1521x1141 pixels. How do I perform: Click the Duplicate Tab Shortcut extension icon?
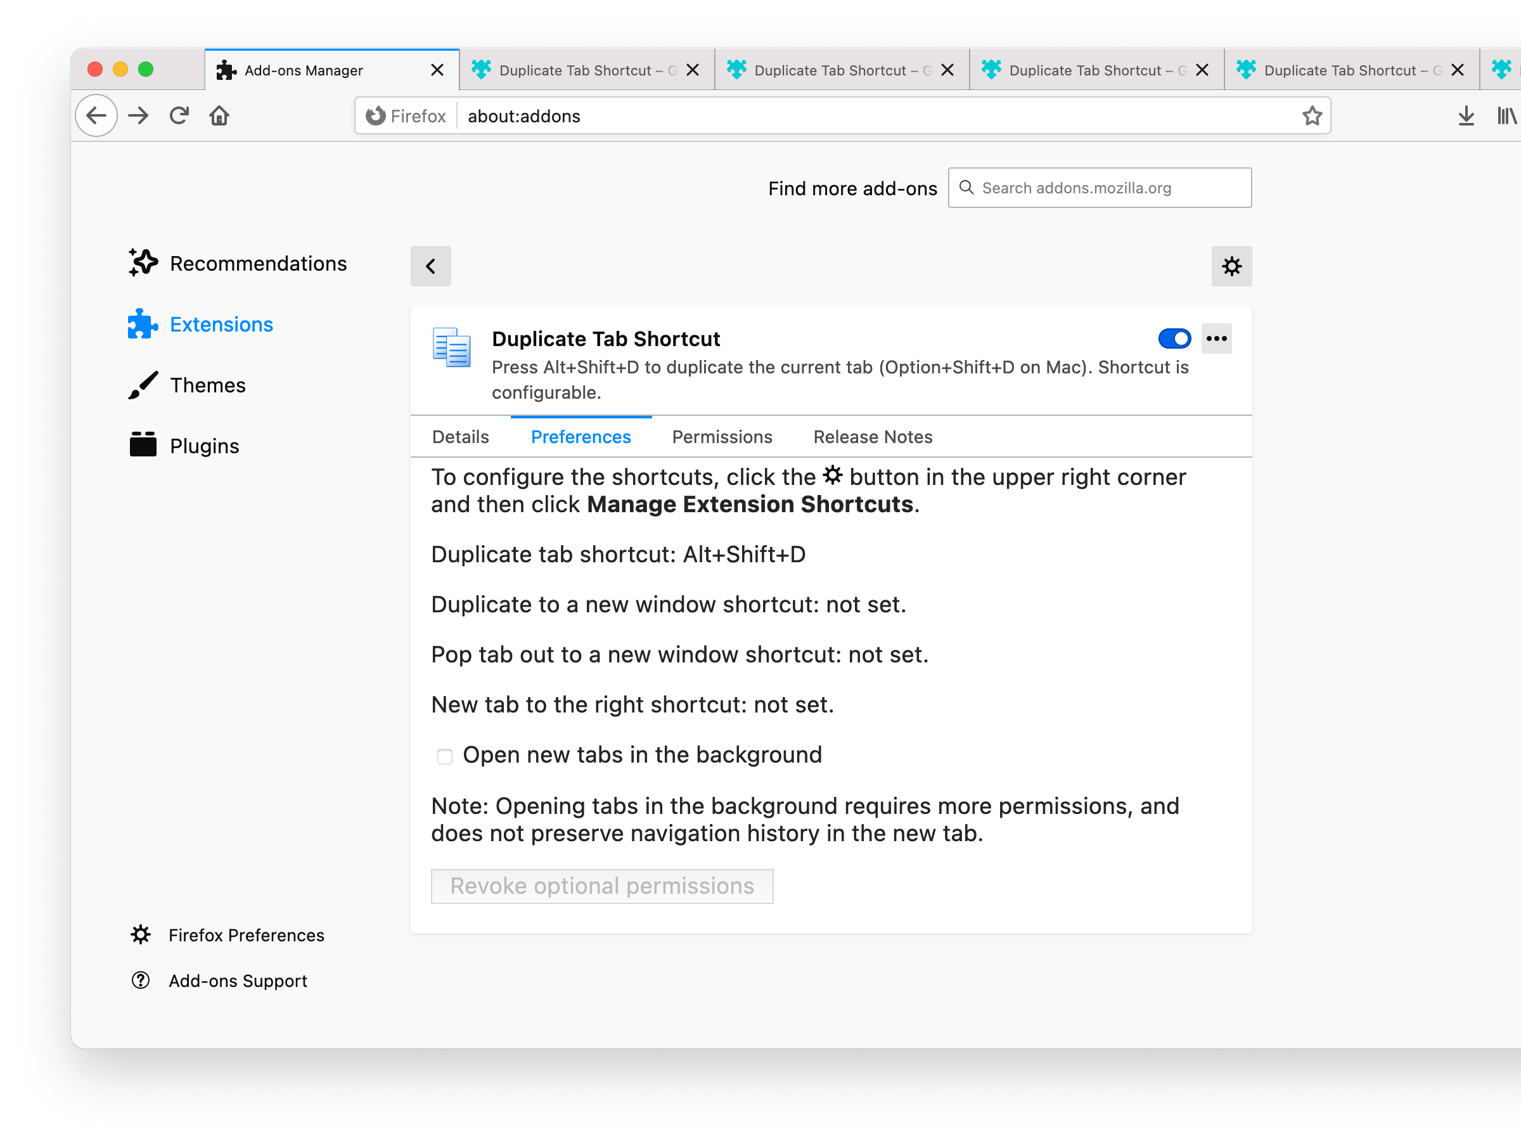point(451,347)
